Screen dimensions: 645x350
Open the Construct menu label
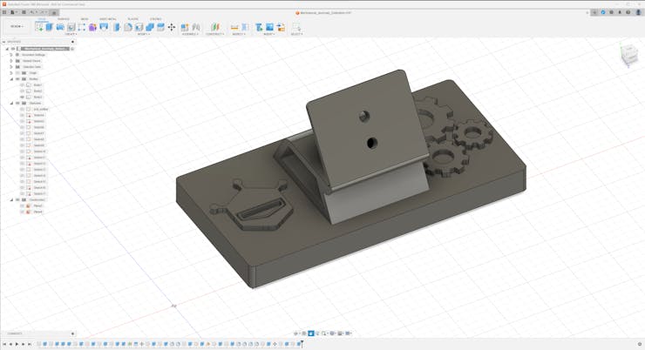214,34
